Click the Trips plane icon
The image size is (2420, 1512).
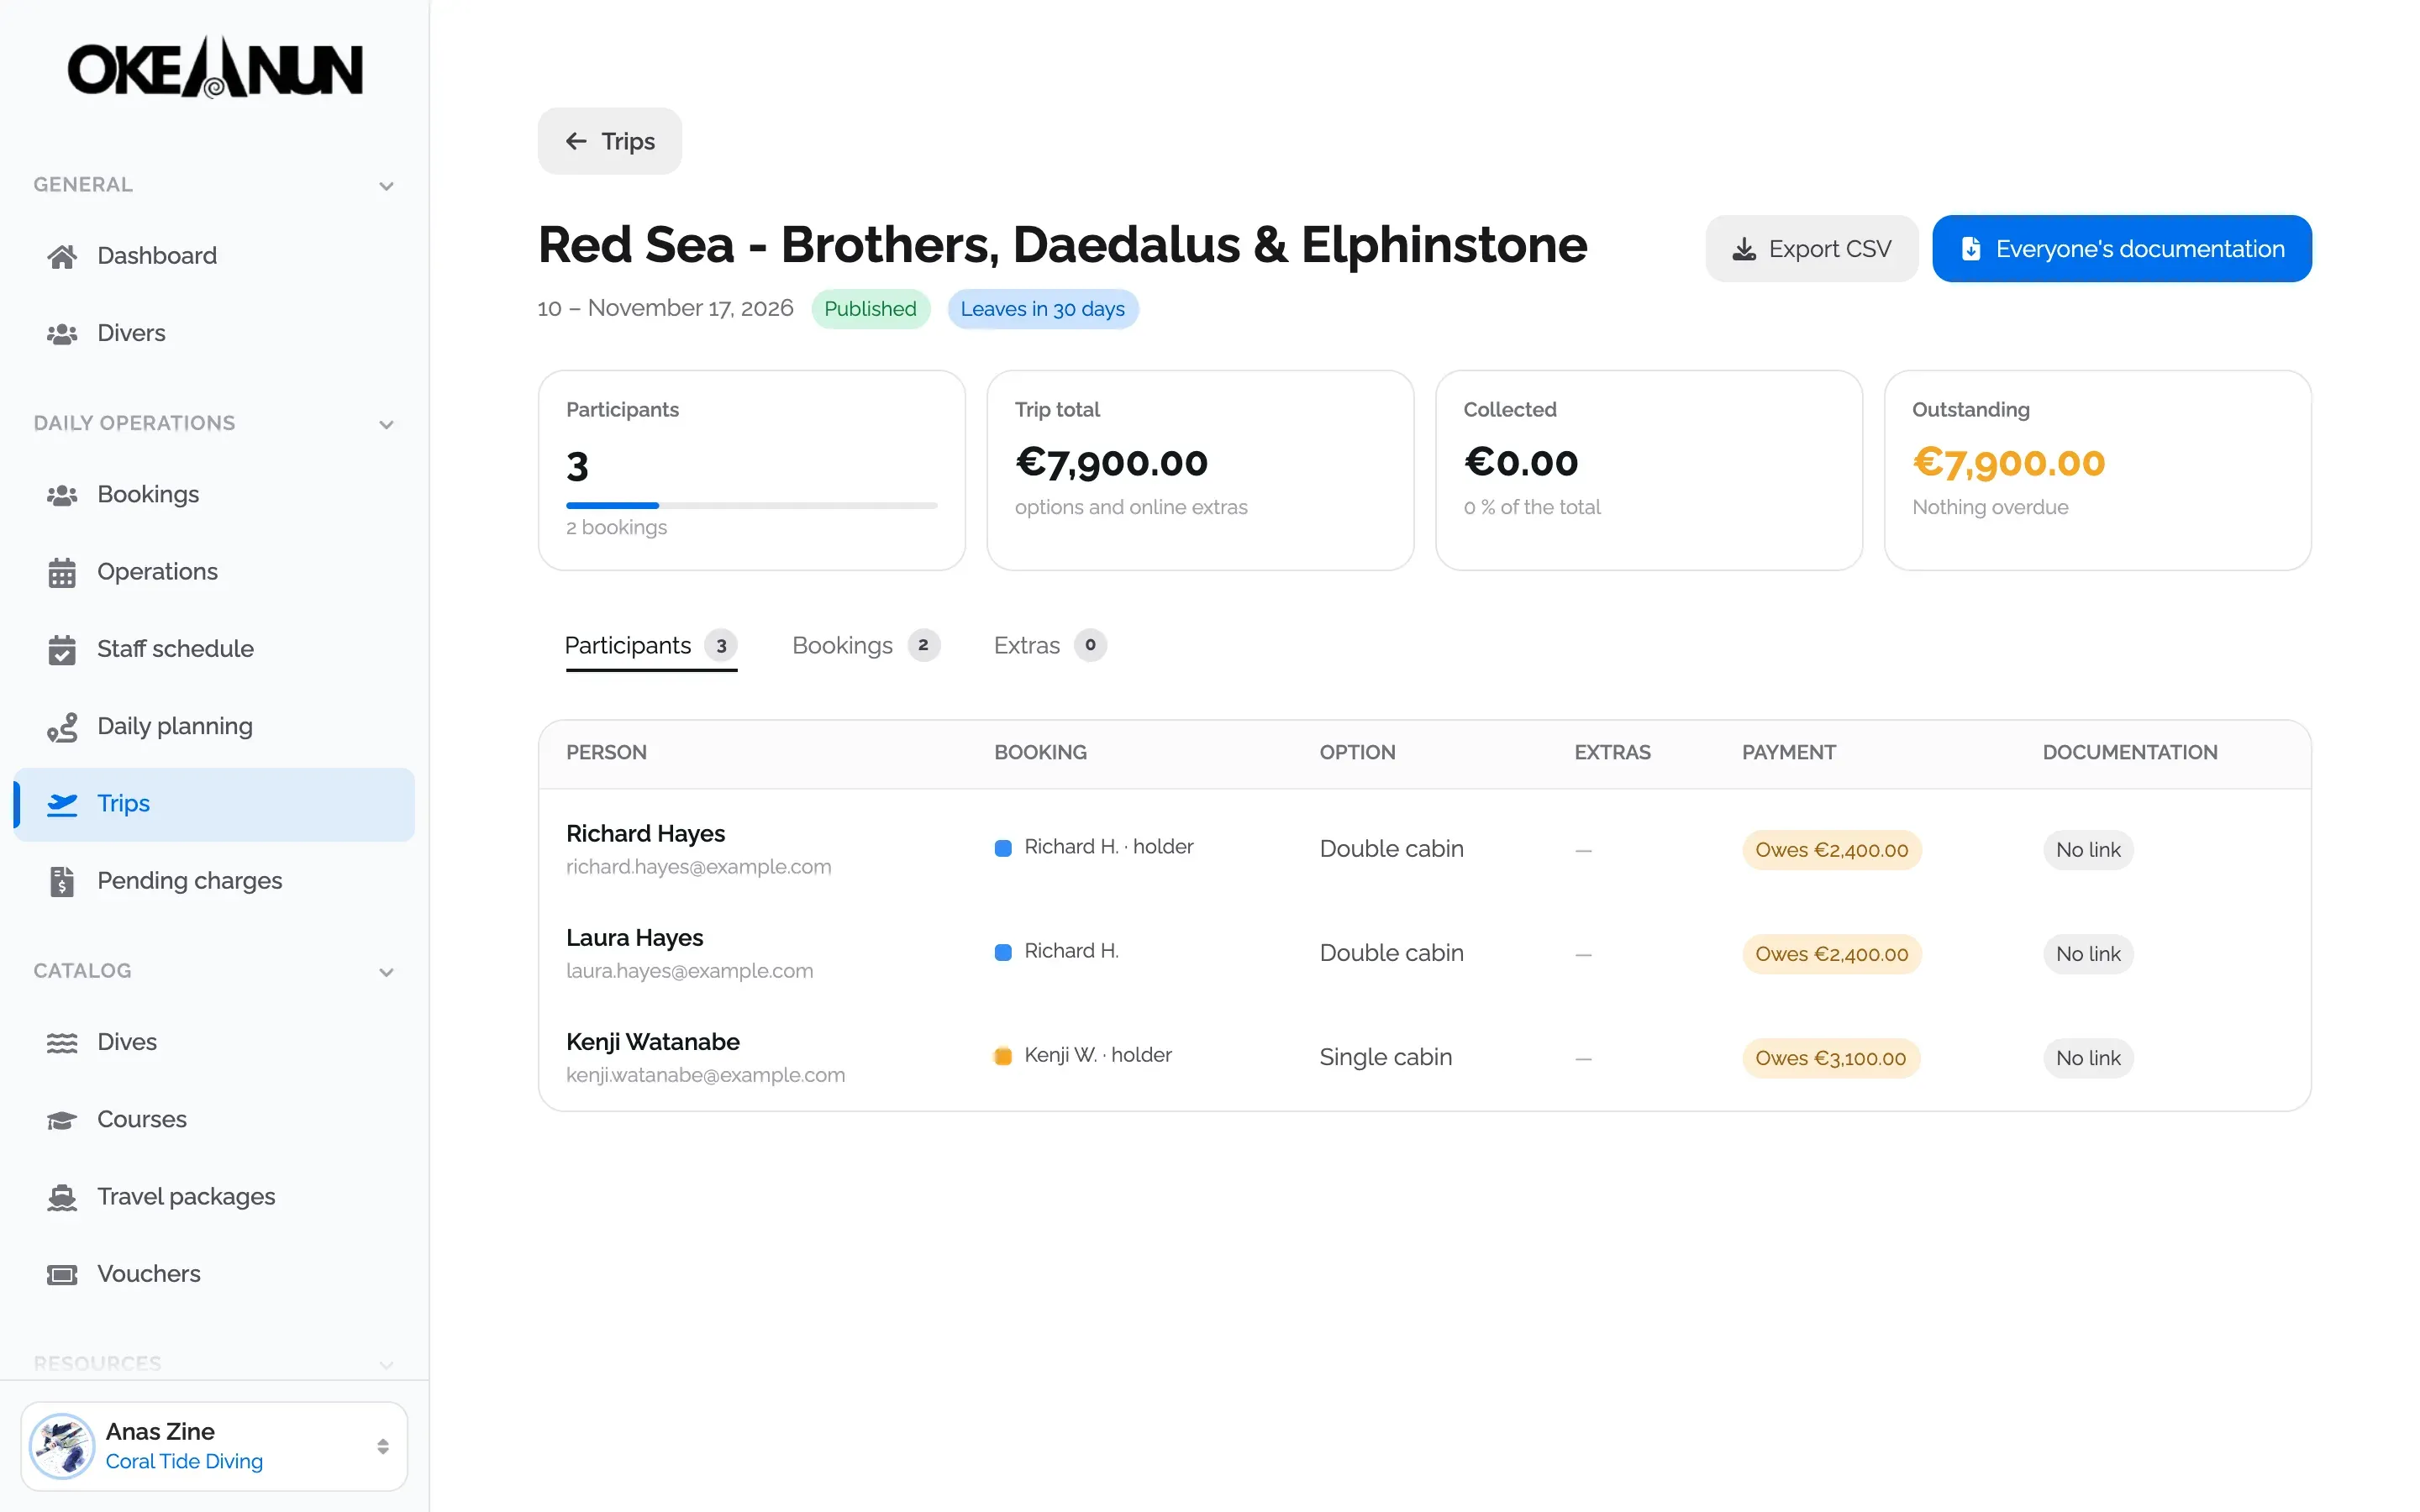[x=62, y=804]
